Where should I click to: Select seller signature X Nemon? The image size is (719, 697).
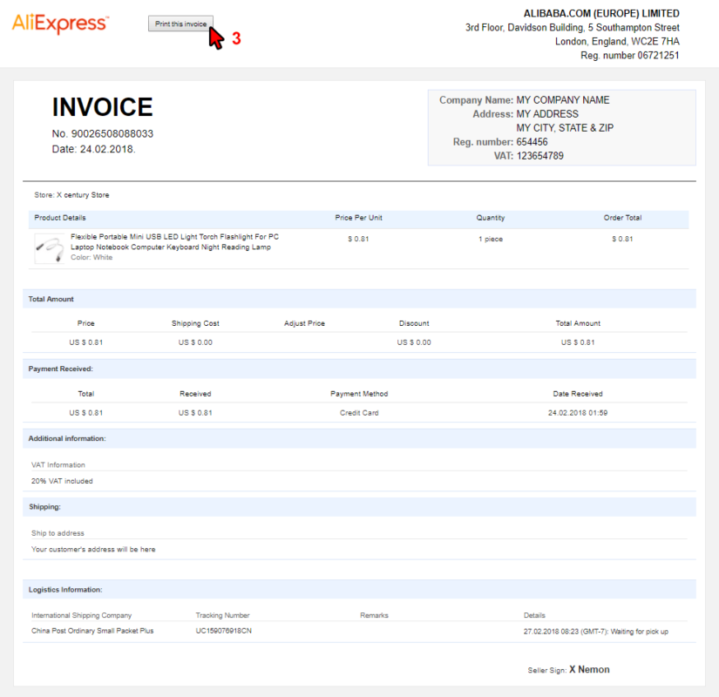590,669
